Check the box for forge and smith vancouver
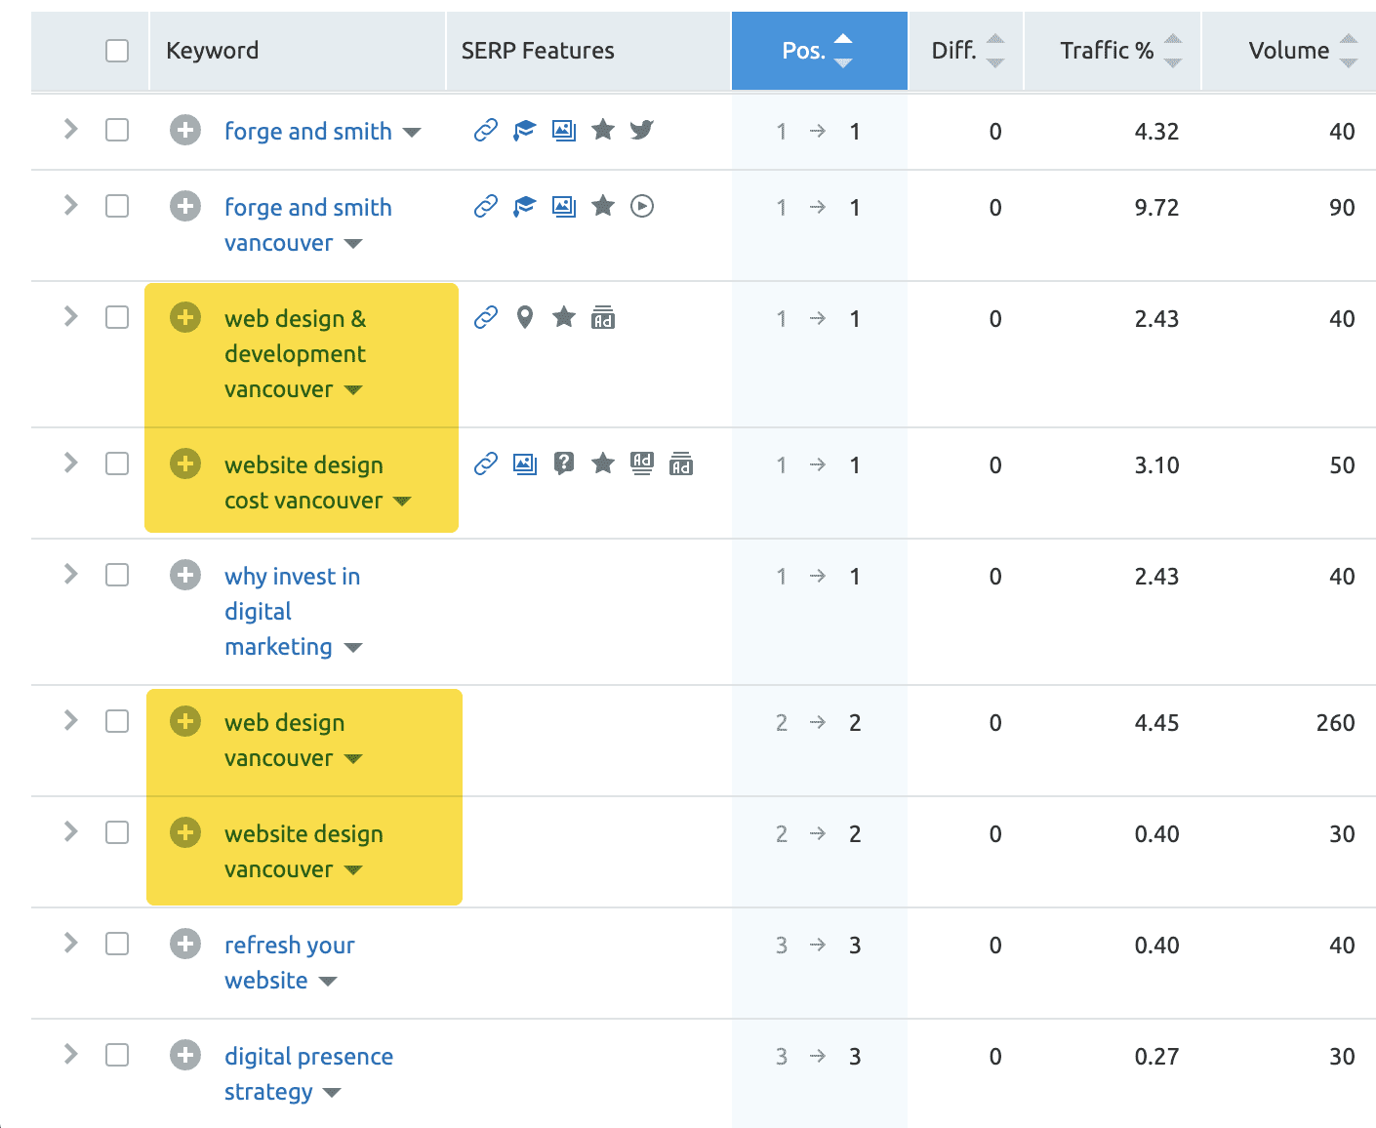This screenshot has width=1376, height=1128. pos(117,206)
